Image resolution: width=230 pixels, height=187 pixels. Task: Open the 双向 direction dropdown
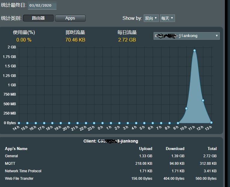pos(151,18)
